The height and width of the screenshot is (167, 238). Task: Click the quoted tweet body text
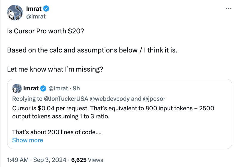(x=113, y=112)
